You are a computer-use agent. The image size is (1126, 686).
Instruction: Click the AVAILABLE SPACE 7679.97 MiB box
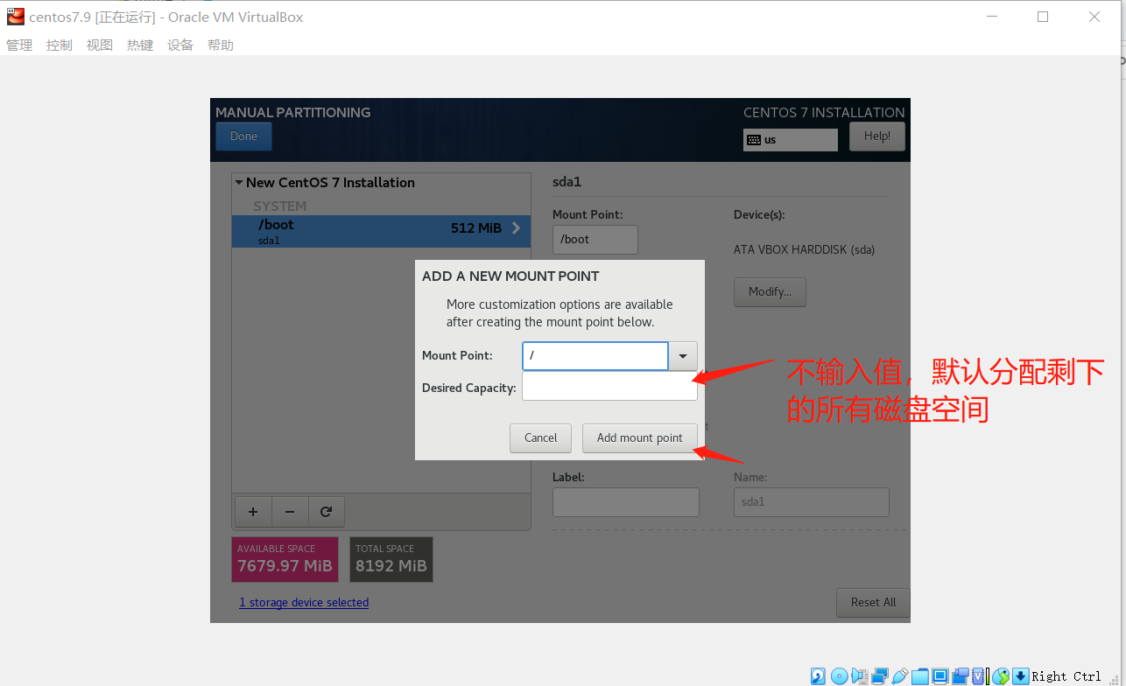[285, 559]
